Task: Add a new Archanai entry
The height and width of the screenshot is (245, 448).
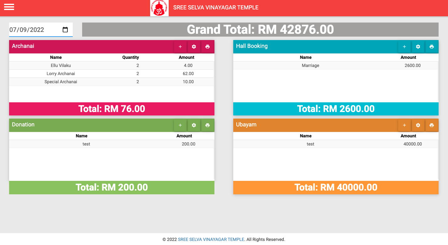Action: (x=180, y=47)
